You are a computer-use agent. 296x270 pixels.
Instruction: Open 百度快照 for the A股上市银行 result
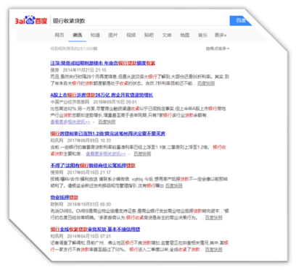[x=107, y=122]
